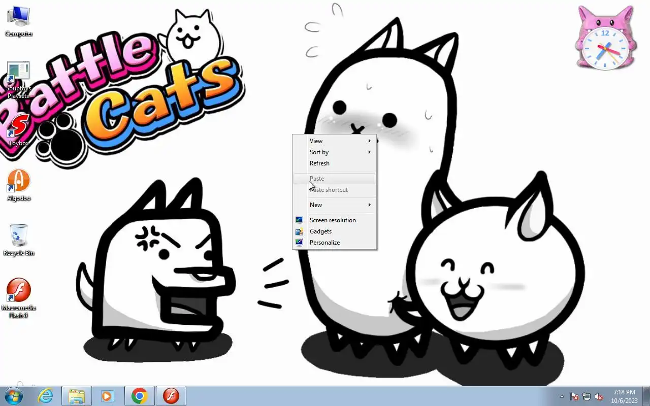This screenshot has width=650, height=406.
Task: Select the Souptoys Playsets shortcut
Action: [18, 80]
